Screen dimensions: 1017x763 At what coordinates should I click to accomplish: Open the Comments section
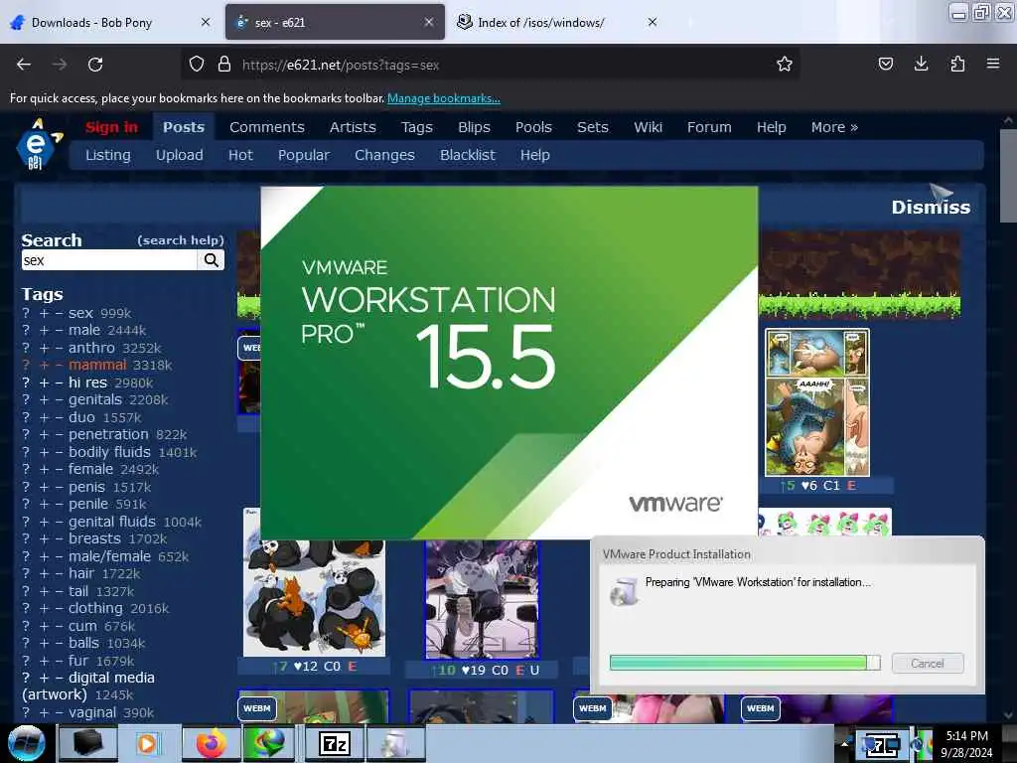pyautogui.click(x=266, y=127)
